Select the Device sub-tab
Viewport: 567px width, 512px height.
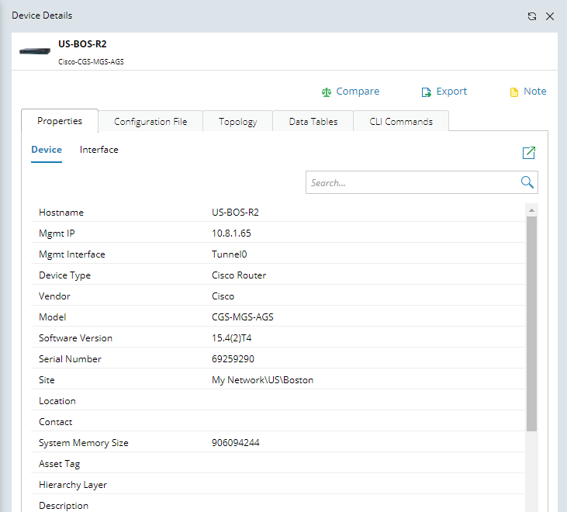47,150
